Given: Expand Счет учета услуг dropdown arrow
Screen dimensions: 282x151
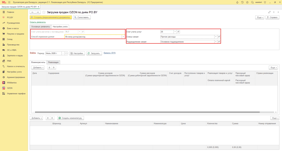Looking at the screenshot, I should pyautogui.click(x=175, y=32).
